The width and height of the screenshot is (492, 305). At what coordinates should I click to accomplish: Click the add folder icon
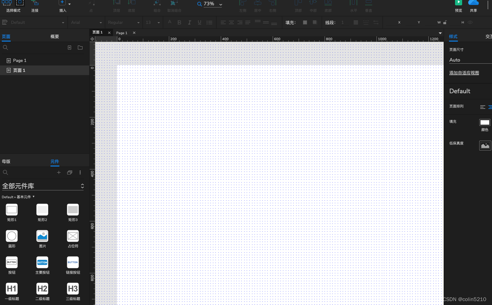click(80, 47)
